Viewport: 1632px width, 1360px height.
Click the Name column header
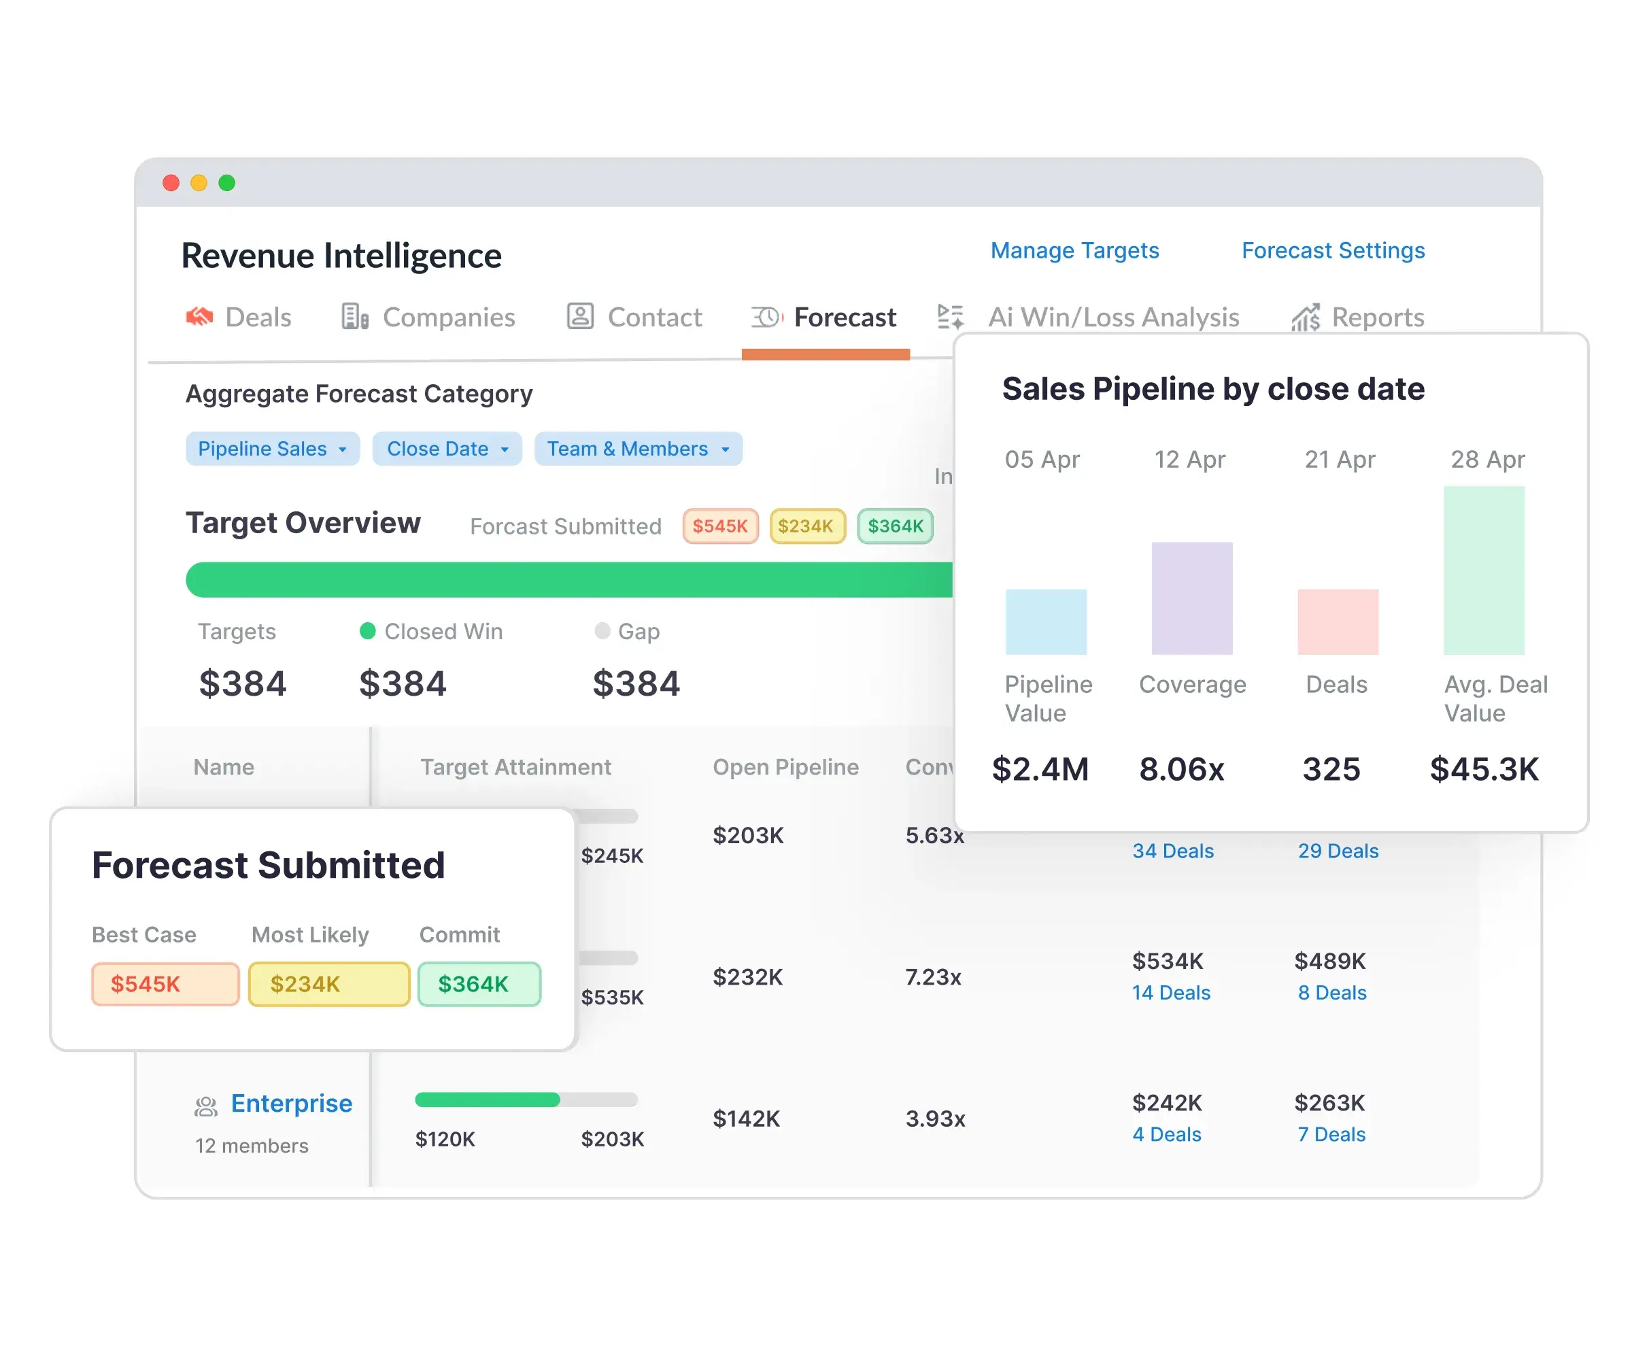coord(224,767)
